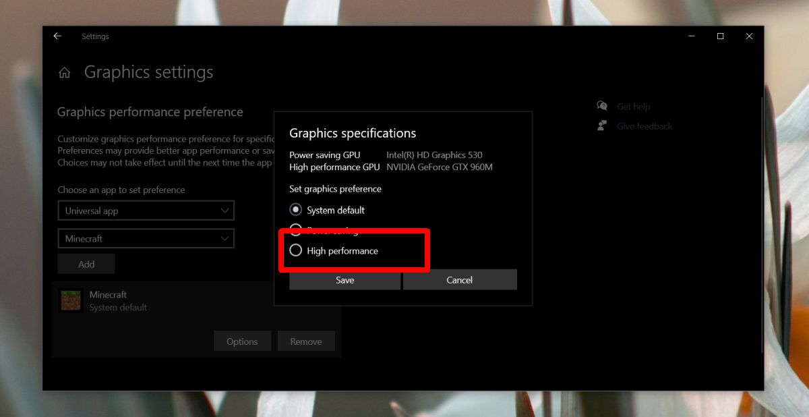Click the Give feedback link

click(x=644, y=126)
